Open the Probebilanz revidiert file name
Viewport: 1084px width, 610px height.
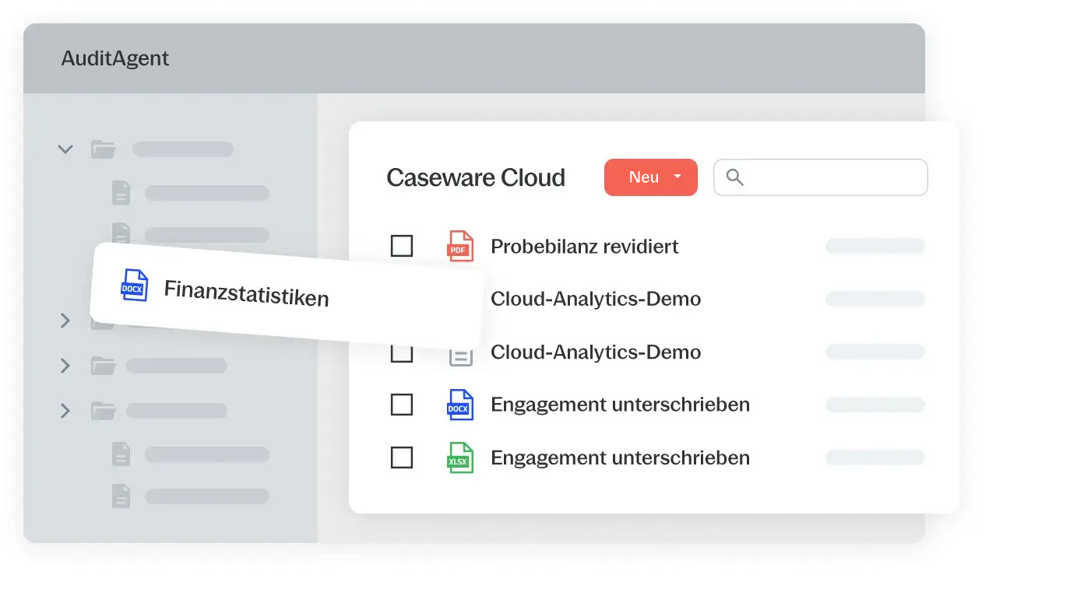point(585,247)
